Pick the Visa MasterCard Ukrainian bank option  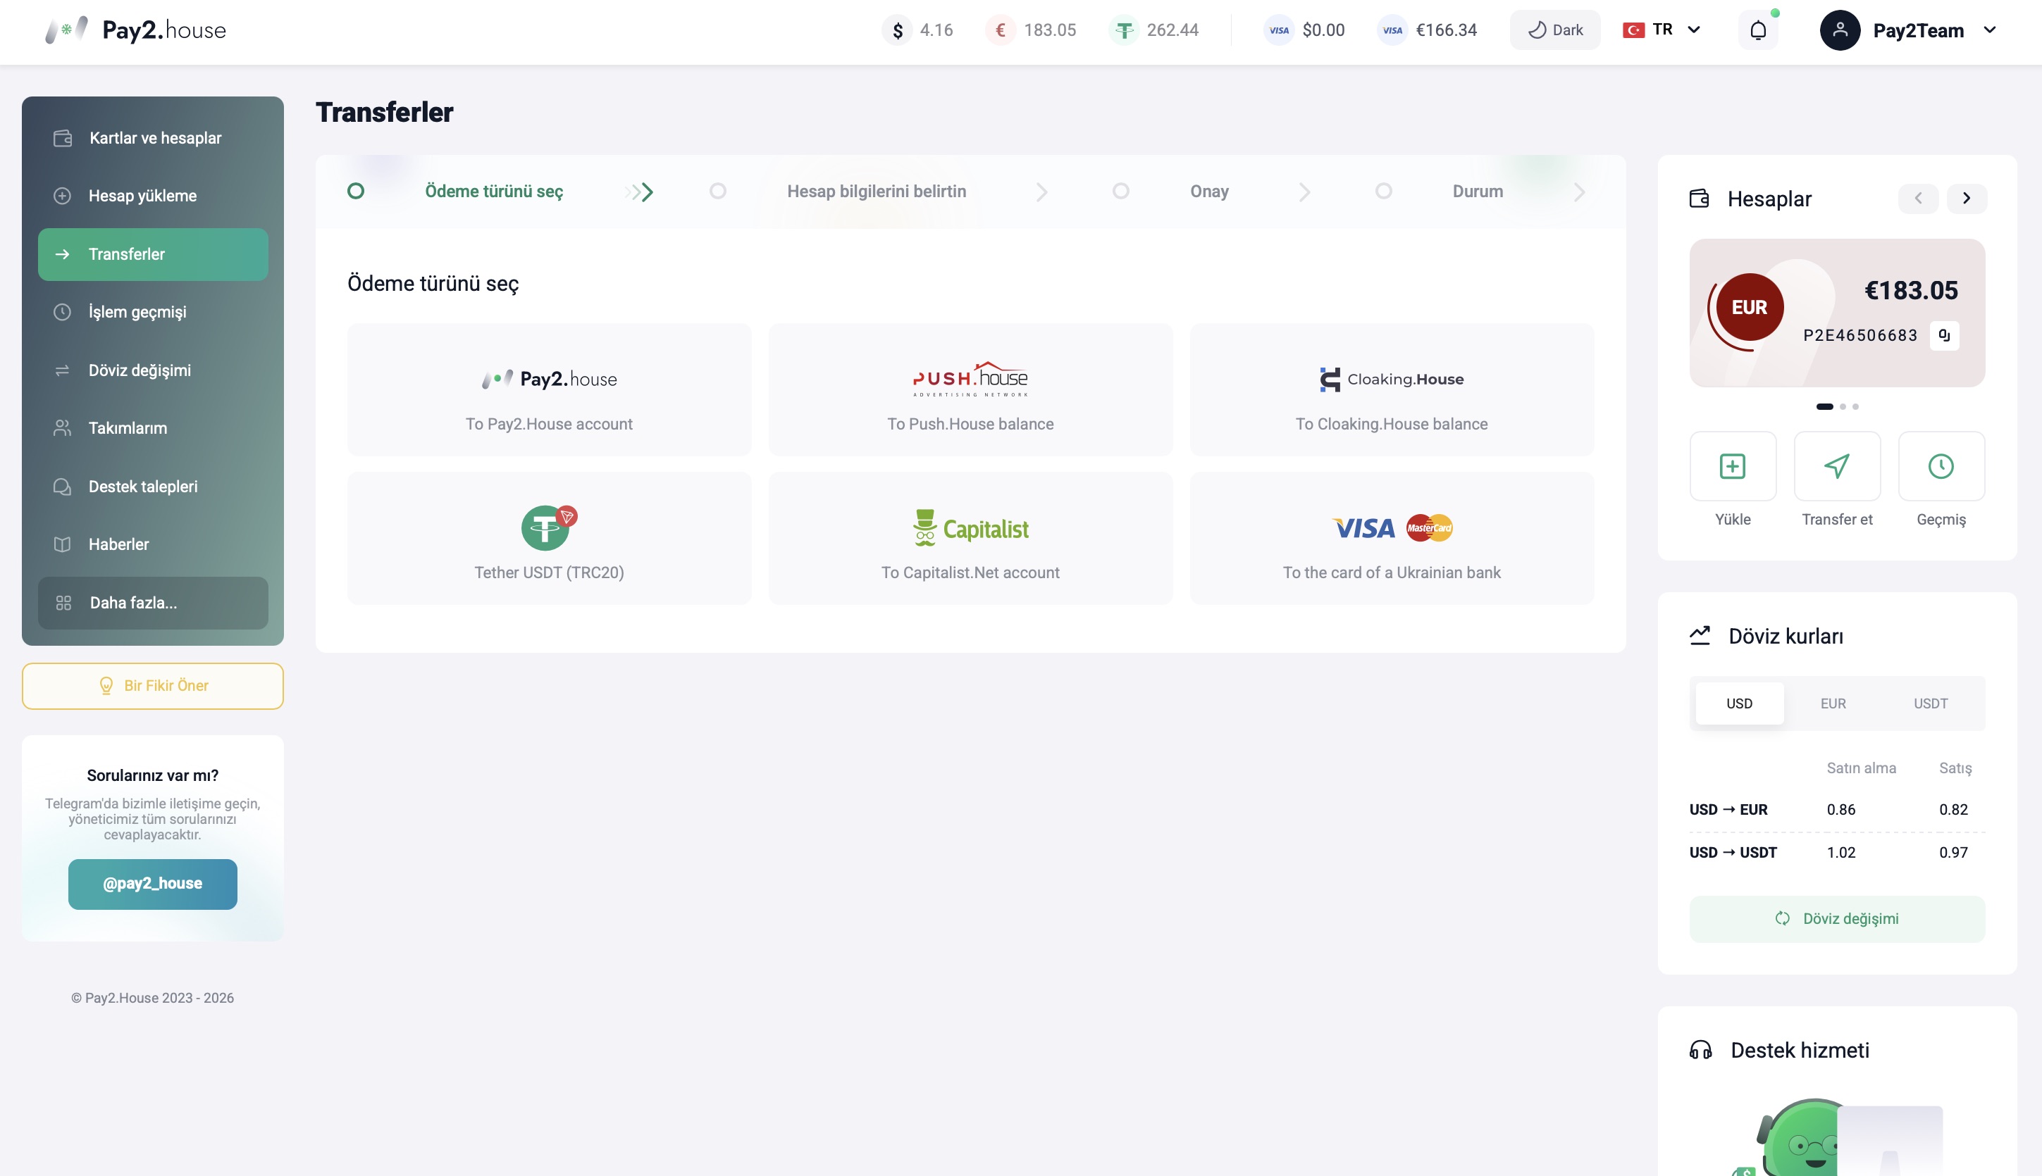point(1392,539)
